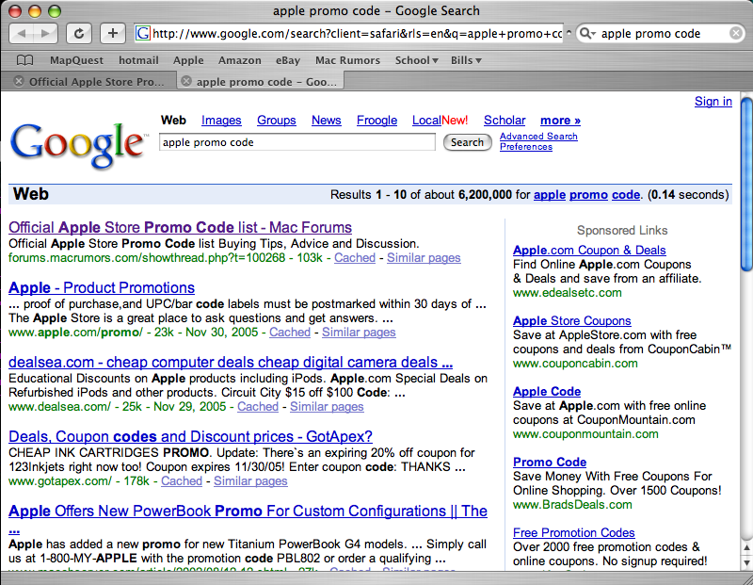Close the Official Apple Store Pro tab
The width and height of the screenshot is (753, 585).
coord(19,81)
